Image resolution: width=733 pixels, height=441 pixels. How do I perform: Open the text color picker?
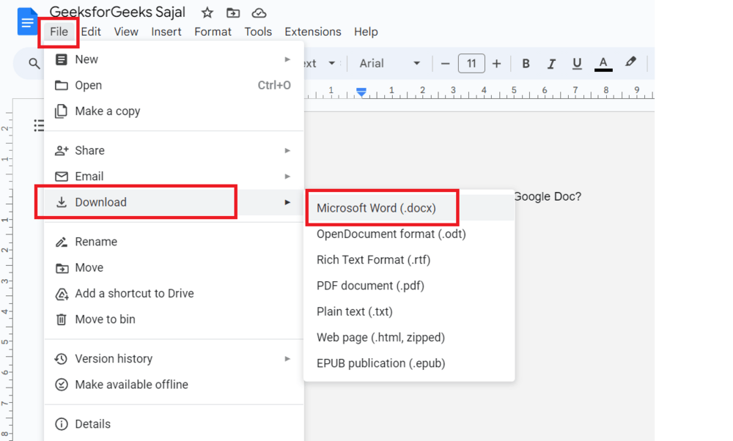[603, 64]
